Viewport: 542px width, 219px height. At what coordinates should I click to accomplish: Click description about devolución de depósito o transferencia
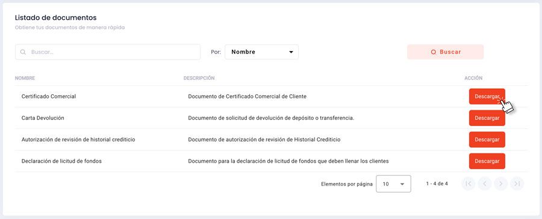tap(272, 118)
